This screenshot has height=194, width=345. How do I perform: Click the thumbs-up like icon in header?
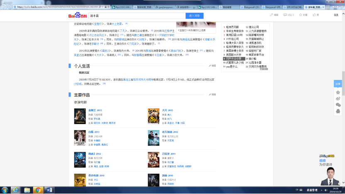tap(314, 15)
